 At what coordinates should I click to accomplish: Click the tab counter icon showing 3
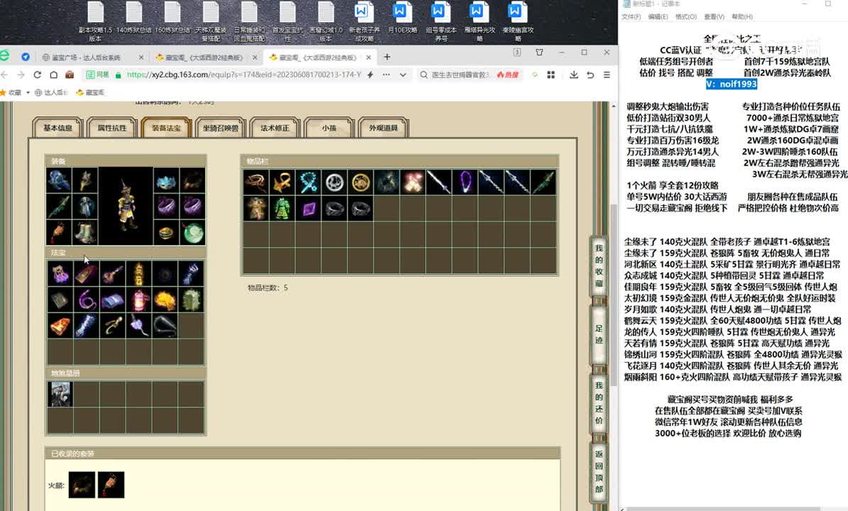[517, 53]
